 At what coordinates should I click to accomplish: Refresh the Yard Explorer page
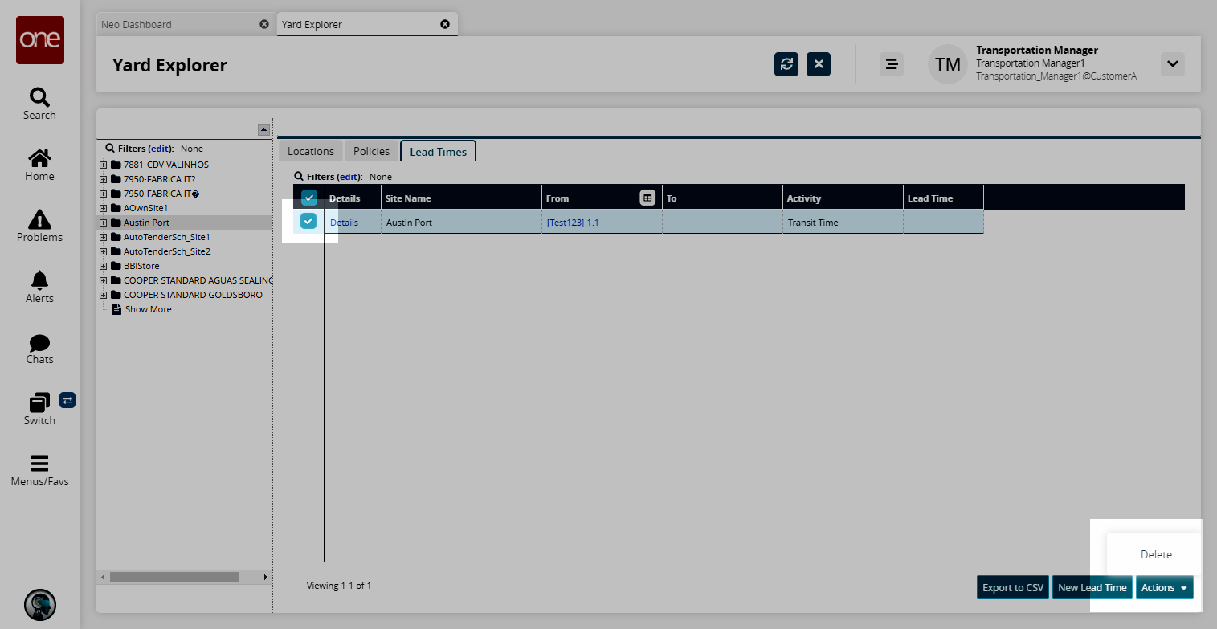pyautogui.click(x=786, y=64)
